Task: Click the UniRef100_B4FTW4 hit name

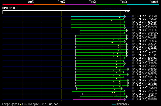Action: 144,55
